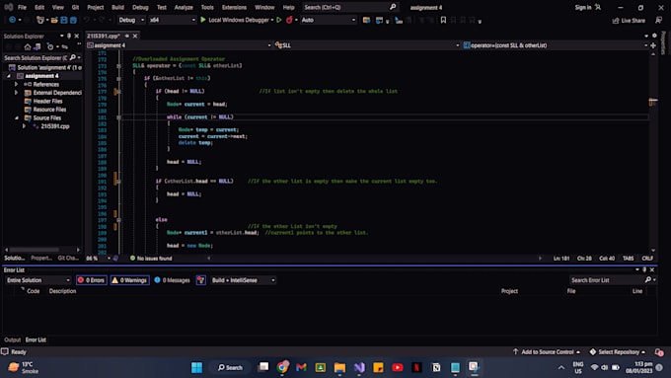Viewport: 671px width, 378px height.
Task: Toggle the 0 Warnings filter
Action: [129, 280]
